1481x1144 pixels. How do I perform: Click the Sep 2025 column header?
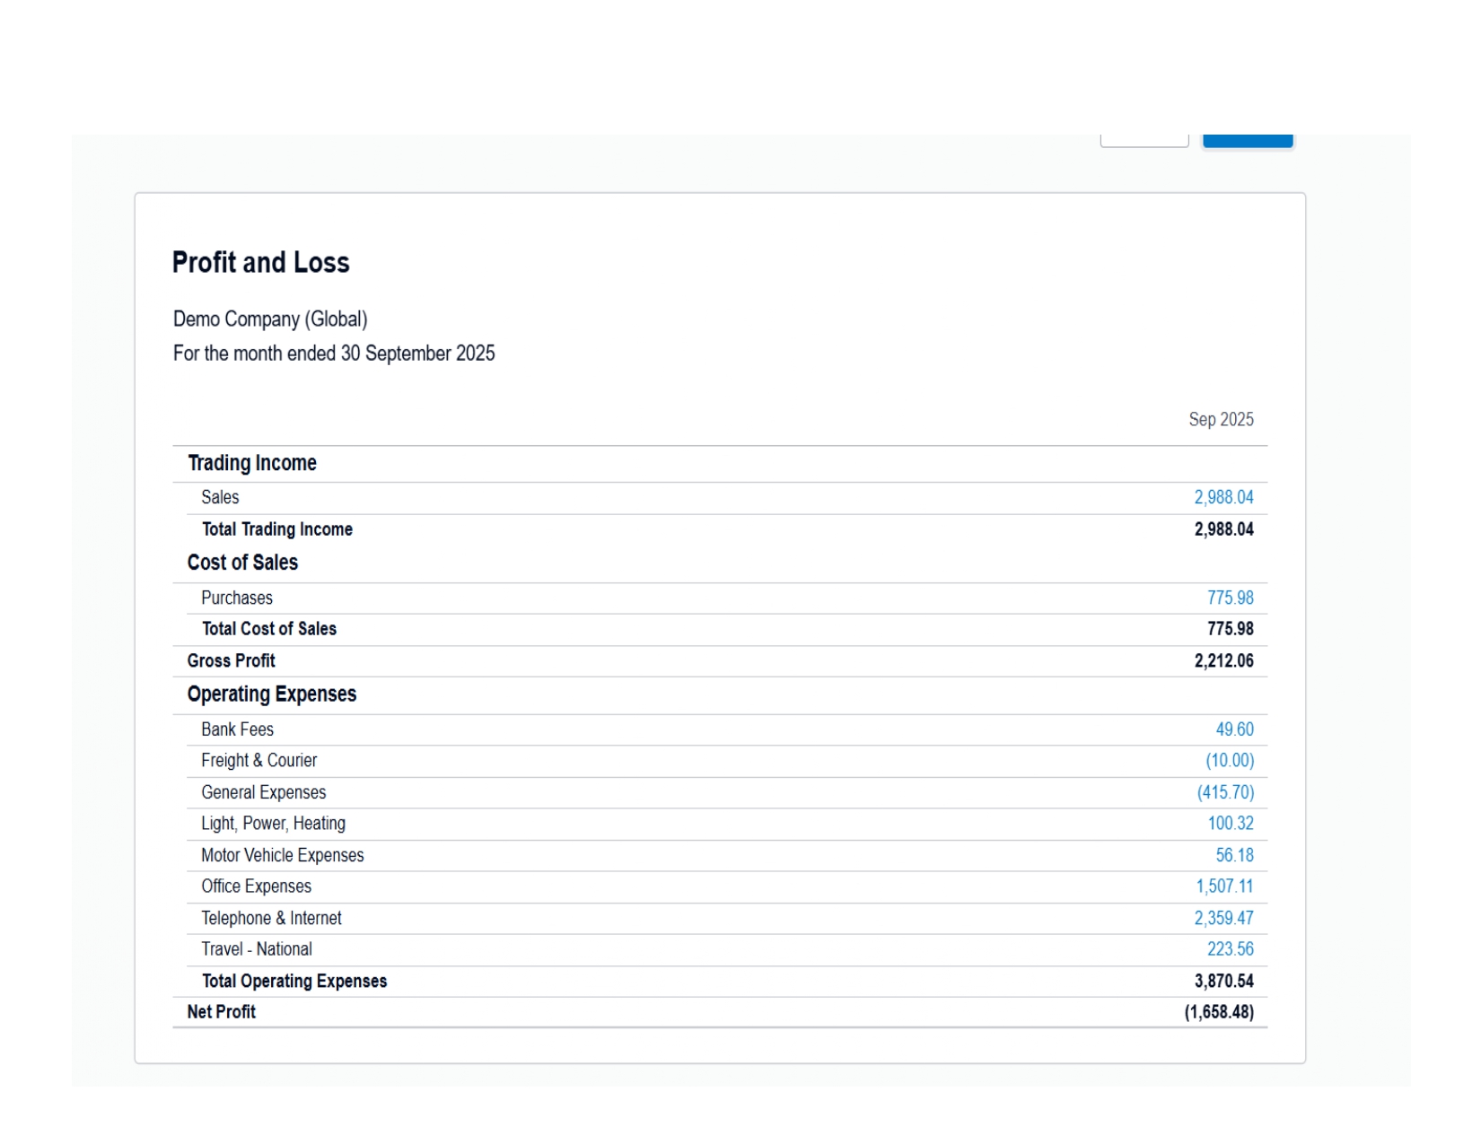1221,420
